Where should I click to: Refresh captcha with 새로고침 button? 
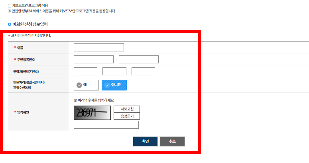tap(127, 109)
